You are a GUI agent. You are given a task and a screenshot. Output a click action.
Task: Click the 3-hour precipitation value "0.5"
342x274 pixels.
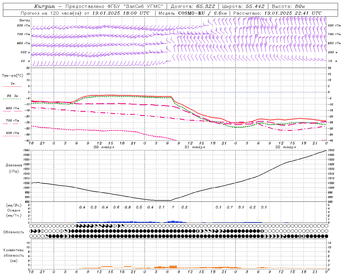tap(139, 207)
